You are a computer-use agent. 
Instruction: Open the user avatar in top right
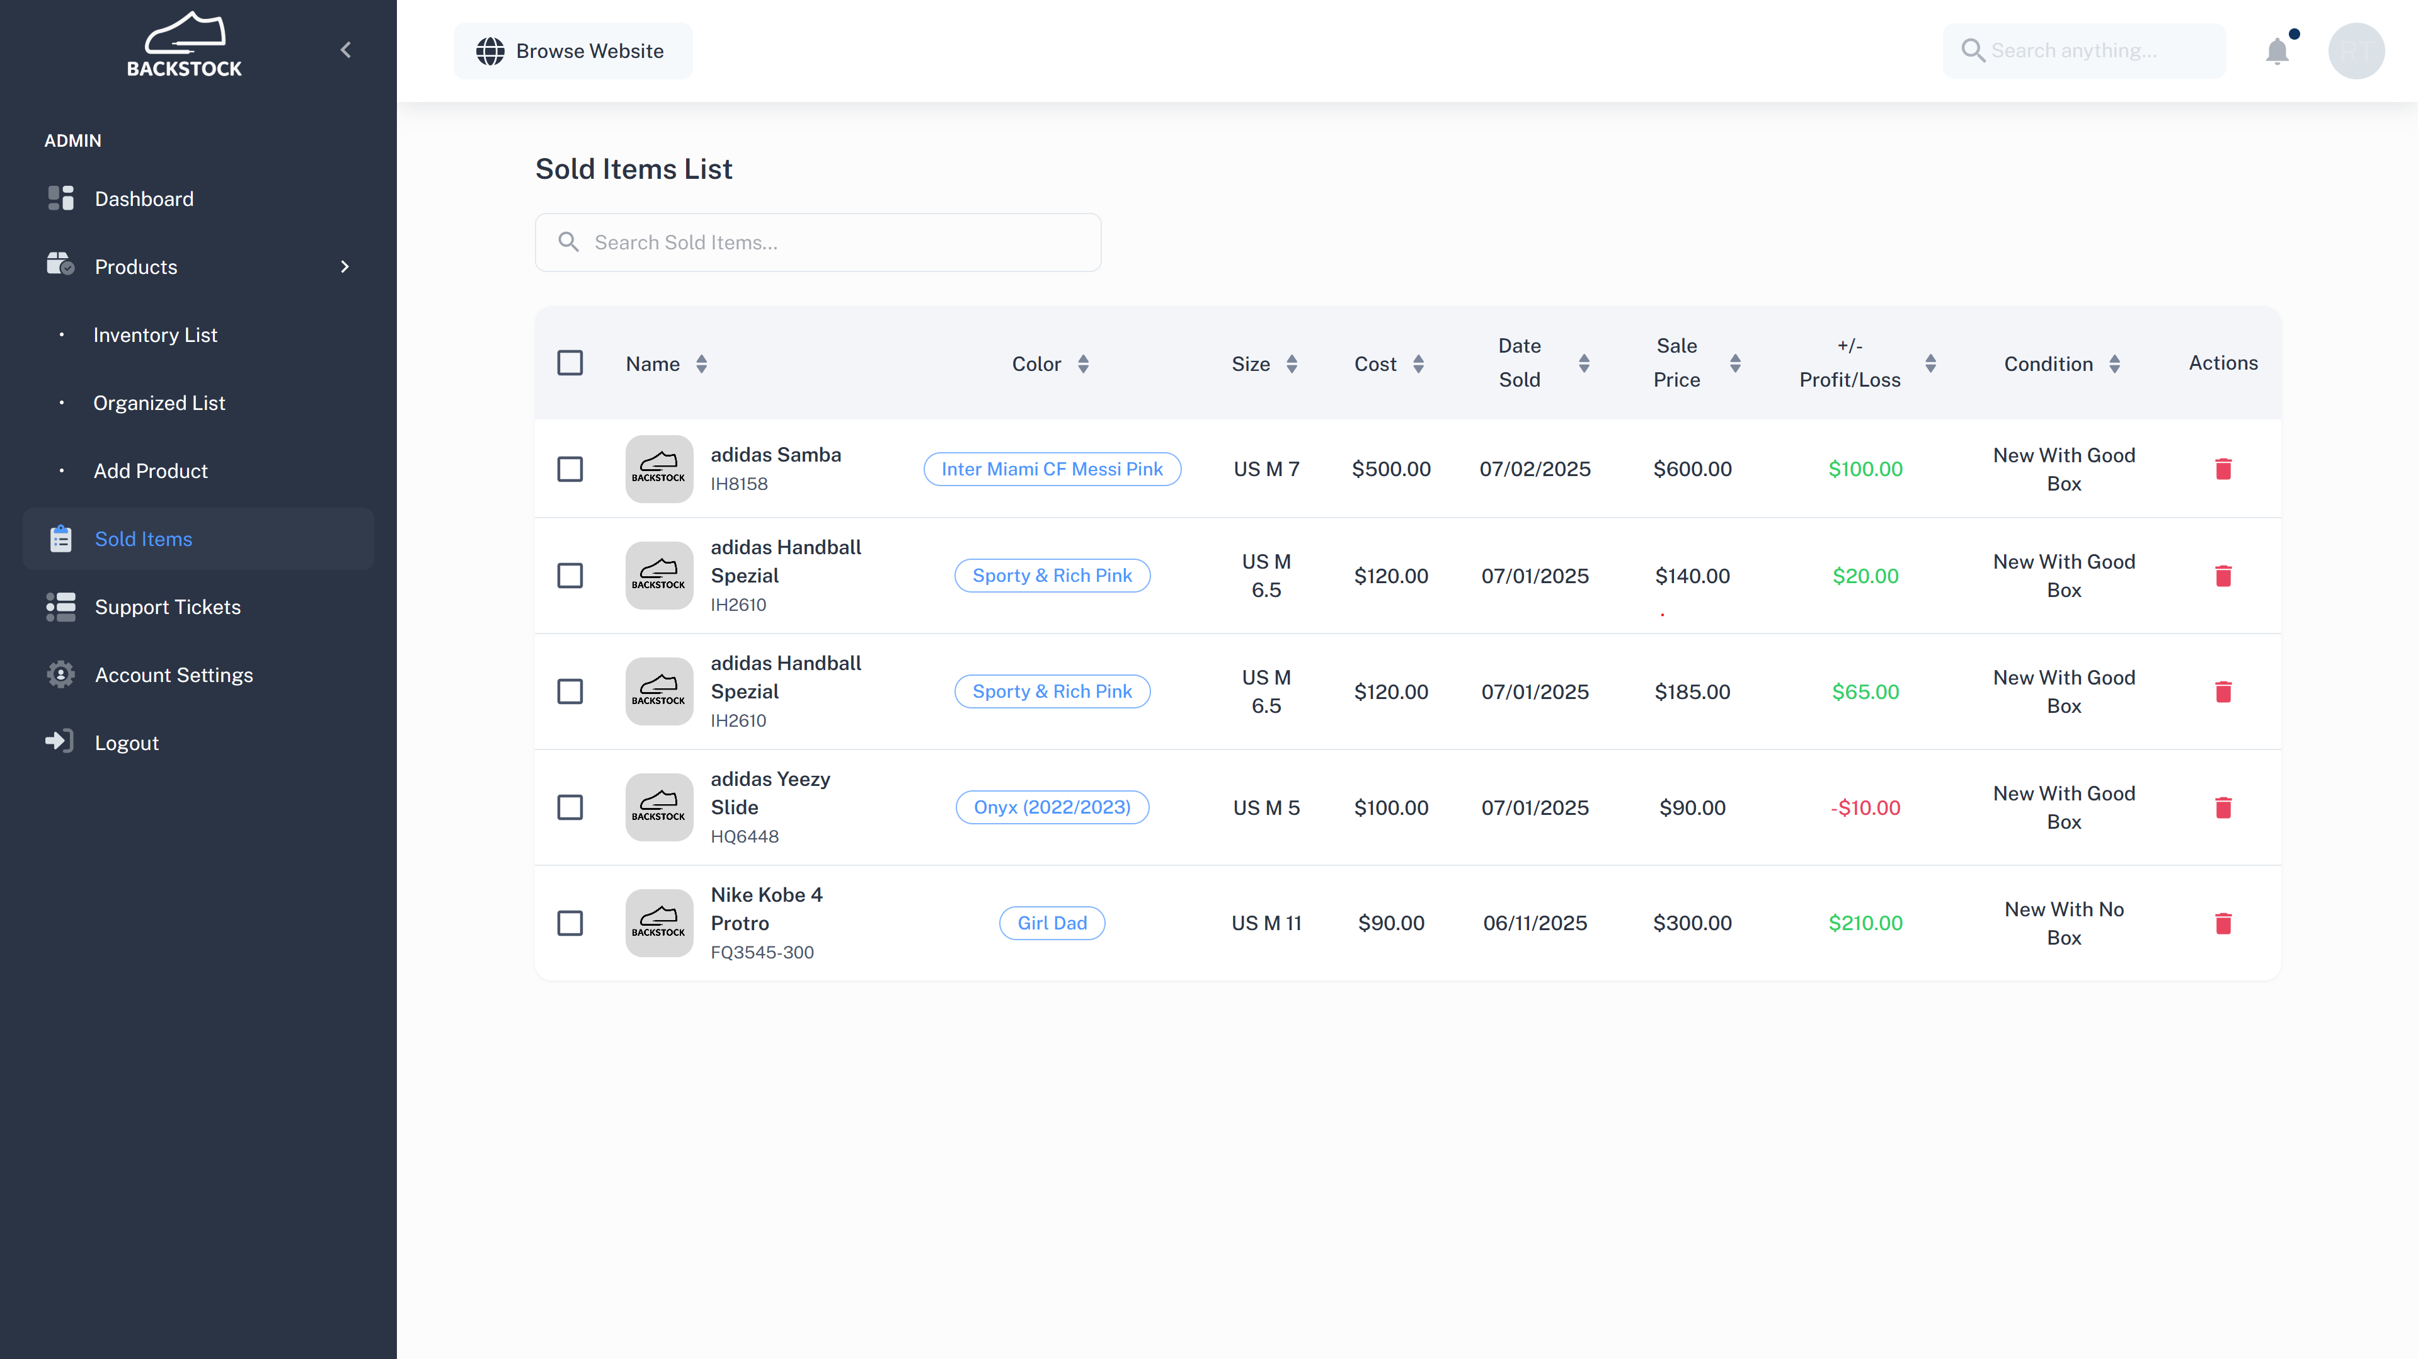click(2356, 50)
